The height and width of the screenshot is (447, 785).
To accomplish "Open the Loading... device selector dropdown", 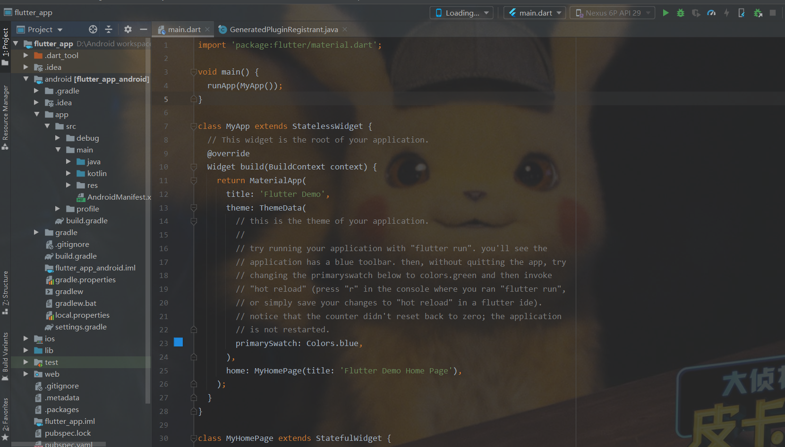I will coord(461,13).
